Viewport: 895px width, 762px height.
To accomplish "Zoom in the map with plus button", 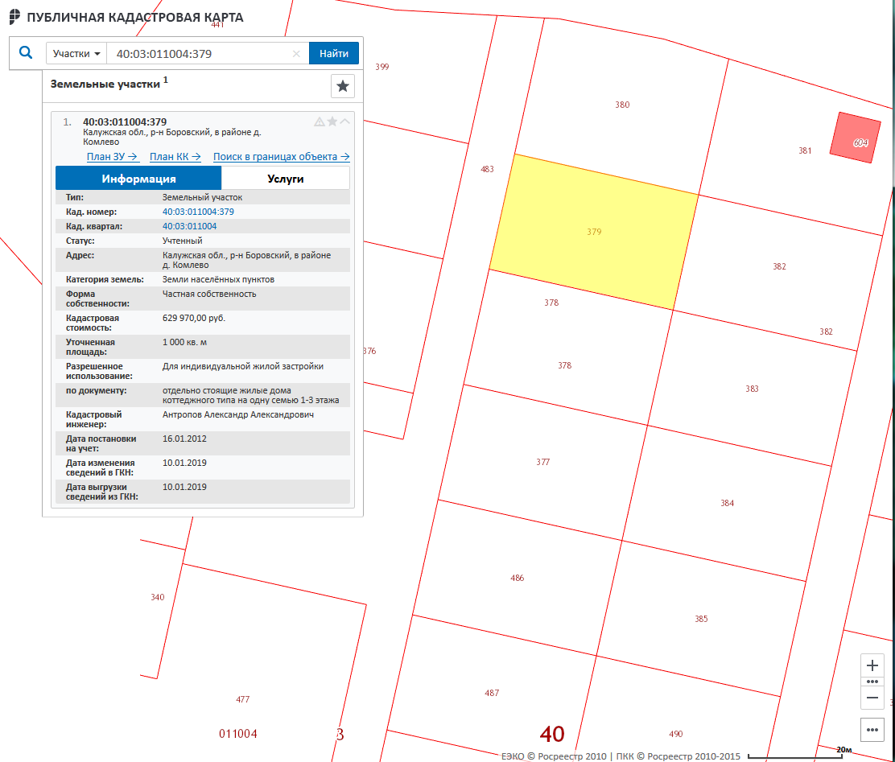I will click(872, 666).
